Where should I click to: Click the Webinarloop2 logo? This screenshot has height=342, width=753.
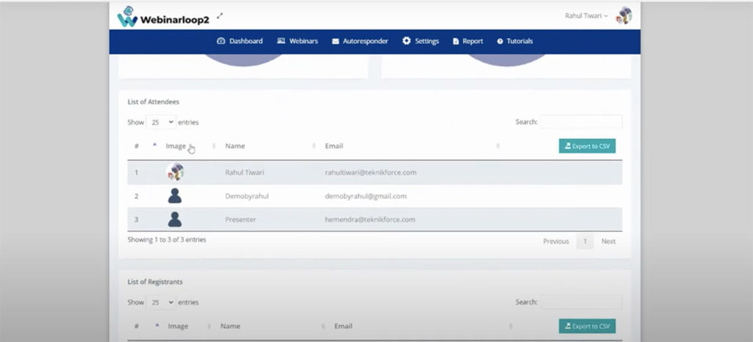coord(164,17)
